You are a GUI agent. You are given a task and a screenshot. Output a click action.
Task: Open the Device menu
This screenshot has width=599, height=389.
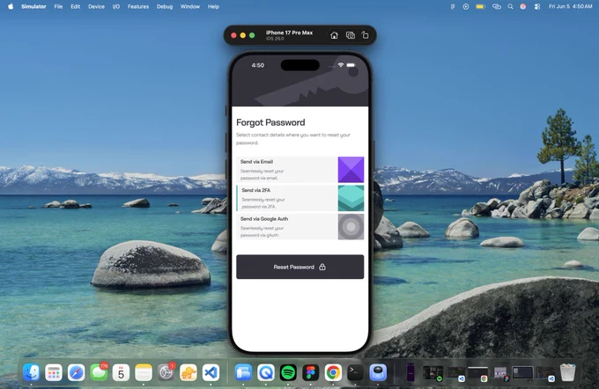coord(96,6)
